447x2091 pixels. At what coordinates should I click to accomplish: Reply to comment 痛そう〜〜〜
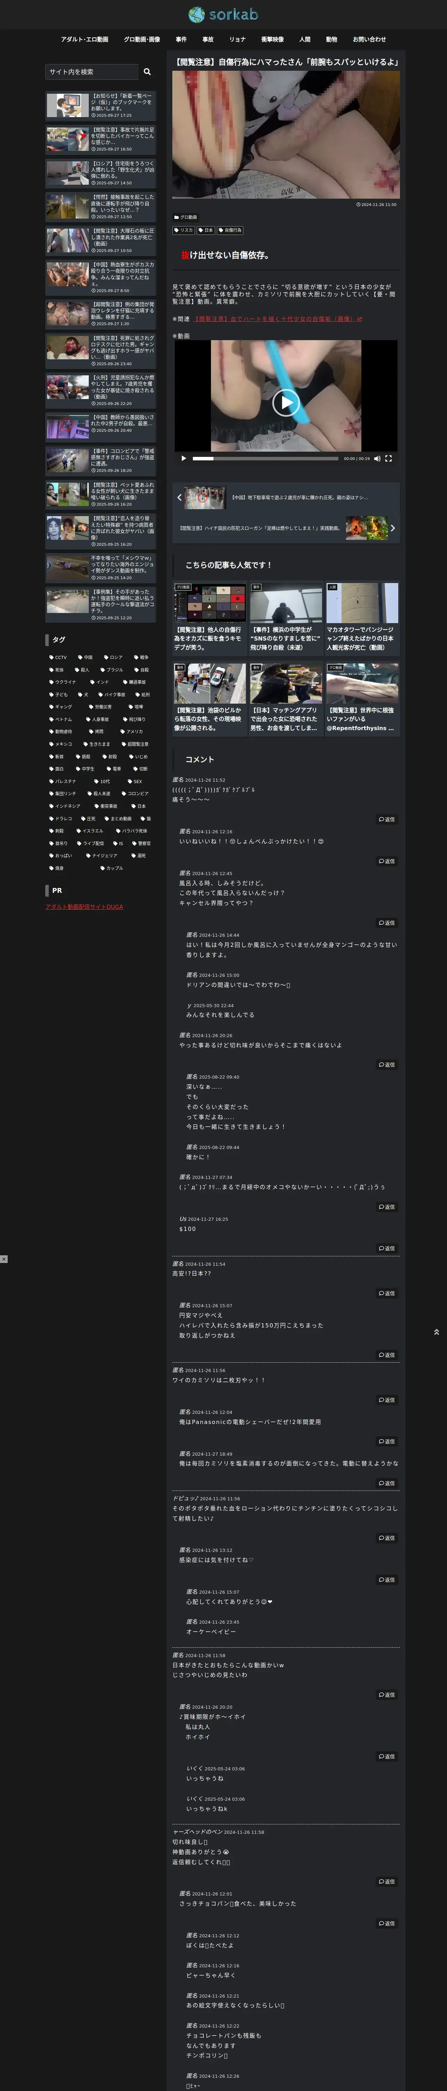387,819
